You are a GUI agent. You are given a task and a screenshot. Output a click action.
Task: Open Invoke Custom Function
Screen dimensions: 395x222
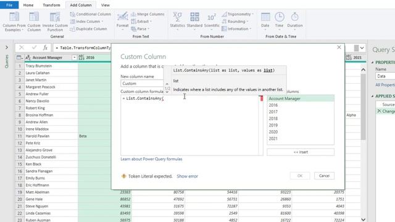55,22
